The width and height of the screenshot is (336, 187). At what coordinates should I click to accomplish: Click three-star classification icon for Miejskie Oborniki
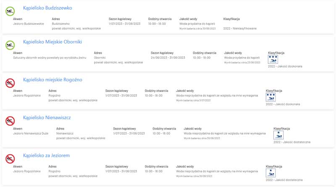pyautogui.click(x=273, y=59)
